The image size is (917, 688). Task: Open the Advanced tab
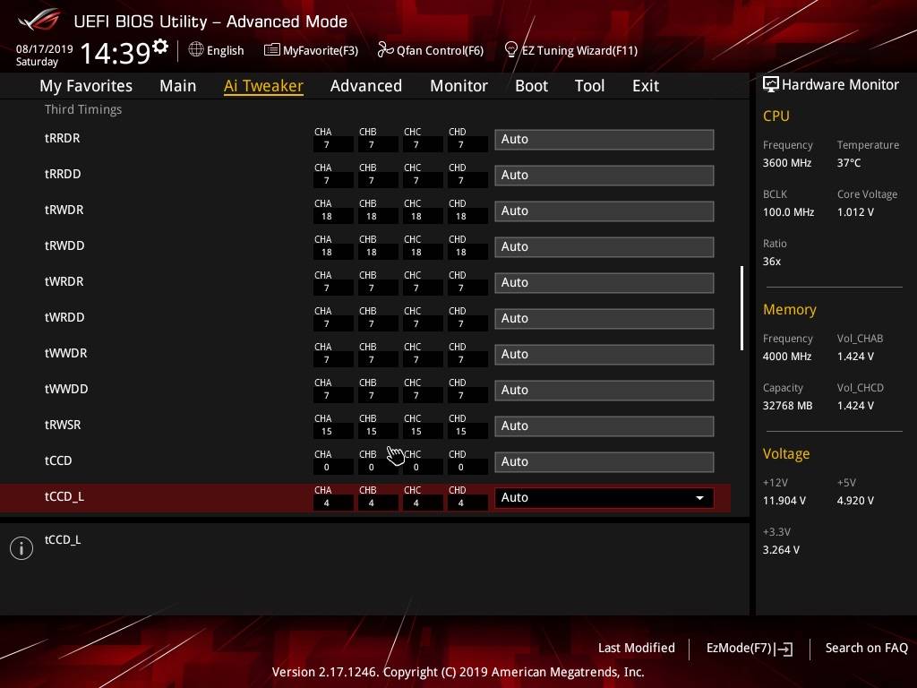[x=366, y=86]
